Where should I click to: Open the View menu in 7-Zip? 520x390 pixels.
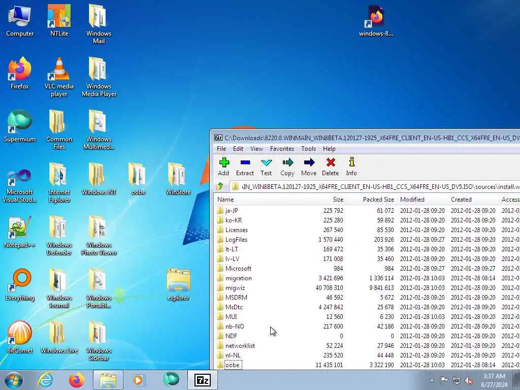tap(256, 149)
